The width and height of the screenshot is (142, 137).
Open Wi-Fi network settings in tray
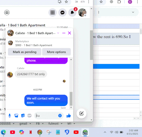[x=112, y=132]
